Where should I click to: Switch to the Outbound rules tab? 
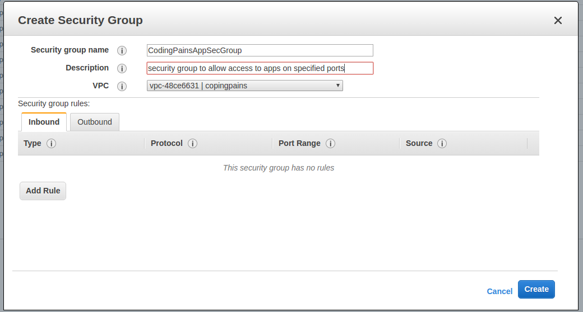pos(94,122)
